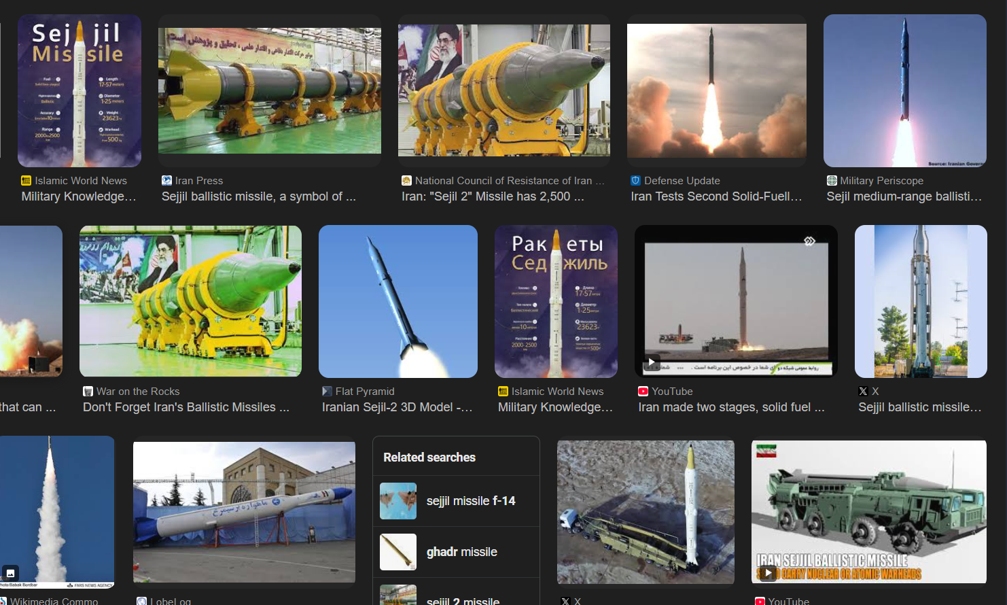Open the "sejjil missile f-14" related search
1007x605 pixels.
456,501
